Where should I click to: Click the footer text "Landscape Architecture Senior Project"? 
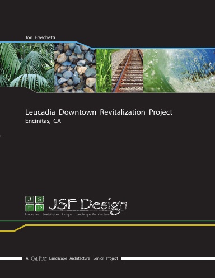83,258
